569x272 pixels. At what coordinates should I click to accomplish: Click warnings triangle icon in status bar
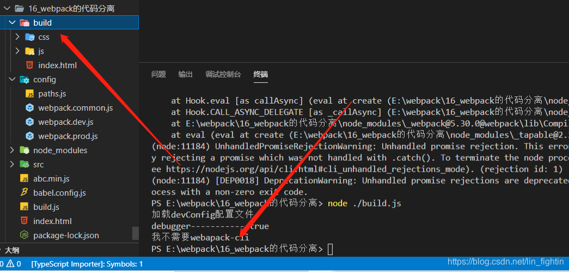pos(10,264)
